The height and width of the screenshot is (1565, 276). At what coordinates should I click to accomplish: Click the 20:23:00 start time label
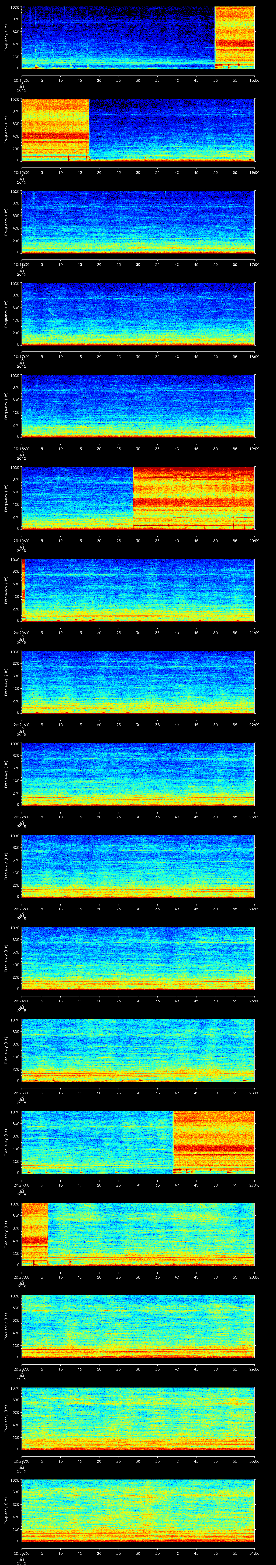(x=21, y=909)
